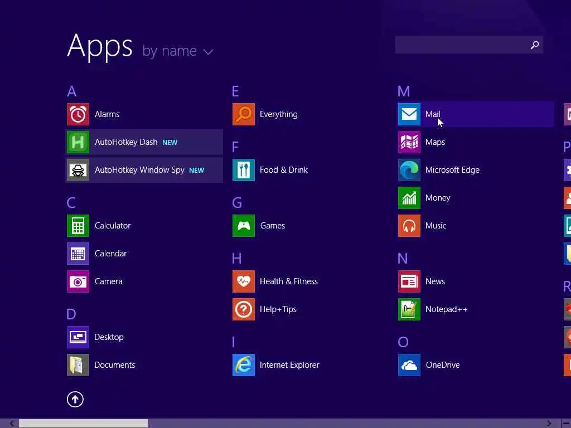Click the 'Documents' label text
The width and height of the screenshot is (571, 428).
click(x=115, y=365)
